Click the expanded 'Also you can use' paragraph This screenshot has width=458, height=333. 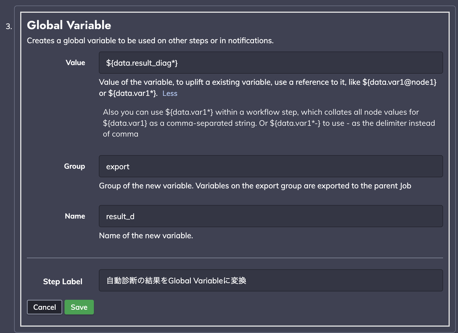269,123
